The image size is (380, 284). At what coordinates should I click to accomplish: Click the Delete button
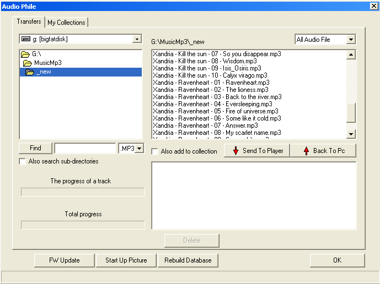pyautogui.click(x=192, y=241)
